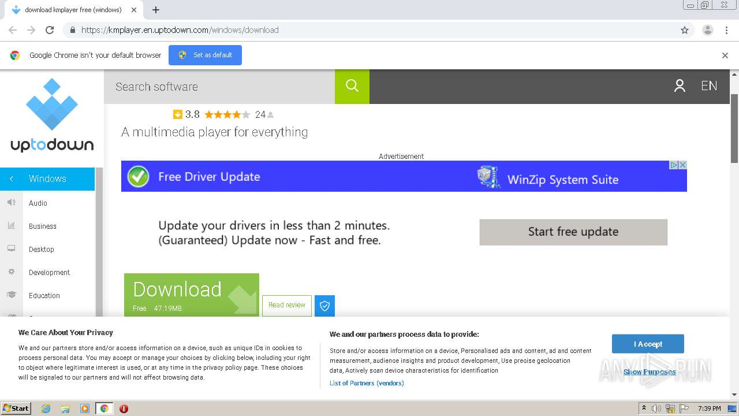This screenshot has width=739, height=416.
Task: Click the blue security shield icon
Action: tap(324, 306)
